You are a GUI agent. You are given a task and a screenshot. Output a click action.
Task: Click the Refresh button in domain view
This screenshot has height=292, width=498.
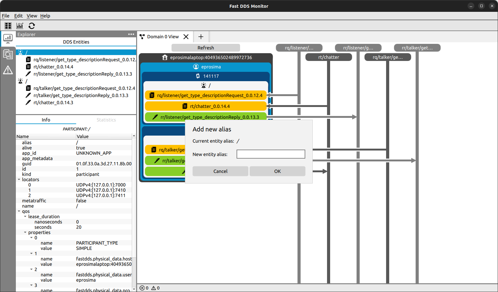205,48
